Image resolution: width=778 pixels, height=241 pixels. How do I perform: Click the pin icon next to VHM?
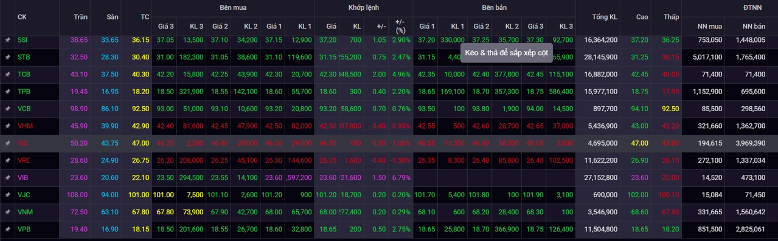click(7, 126)
